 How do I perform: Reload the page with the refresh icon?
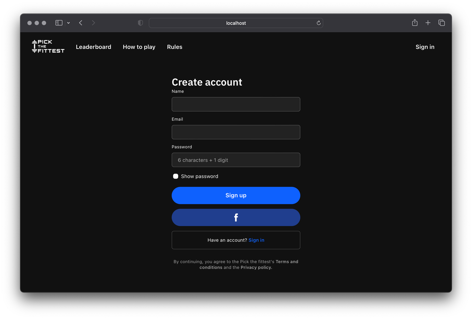click(x=319, y=23)
